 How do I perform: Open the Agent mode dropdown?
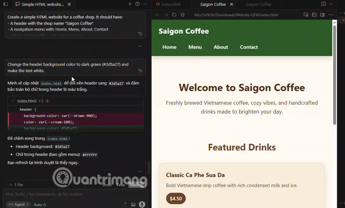[x=18, y=205]
